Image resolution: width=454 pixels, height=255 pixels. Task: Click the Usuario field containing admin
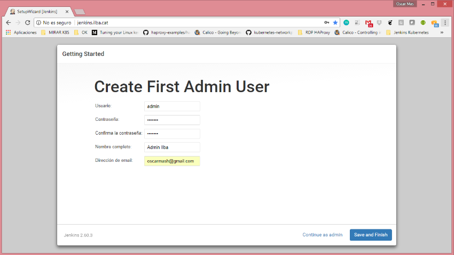tap(172, 106)
